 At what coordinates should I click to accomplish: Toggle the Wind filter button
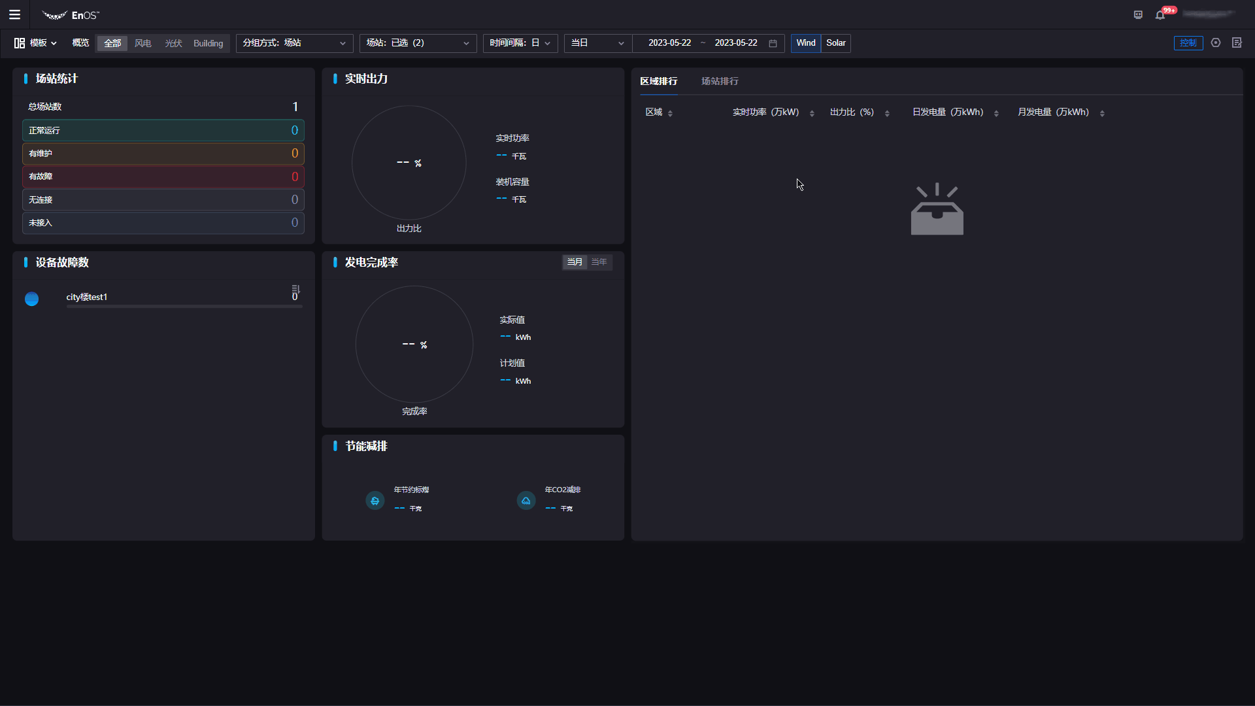(x=805, y=43)
